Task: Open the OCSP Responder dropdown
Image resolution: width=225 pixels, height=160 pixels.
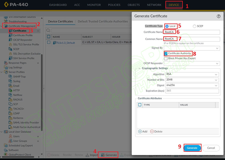Action: pos(217,63)
